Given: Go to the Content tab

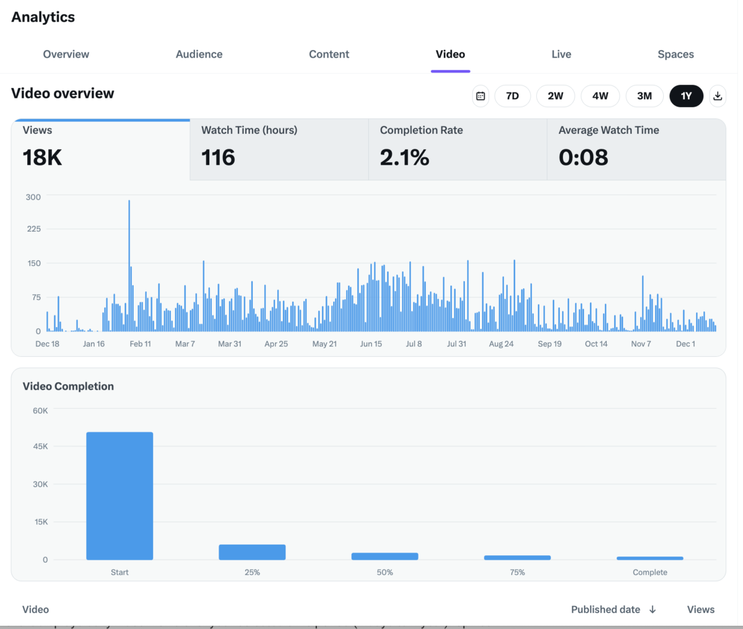Looking at the screenshot, I should tap(329, 54).
